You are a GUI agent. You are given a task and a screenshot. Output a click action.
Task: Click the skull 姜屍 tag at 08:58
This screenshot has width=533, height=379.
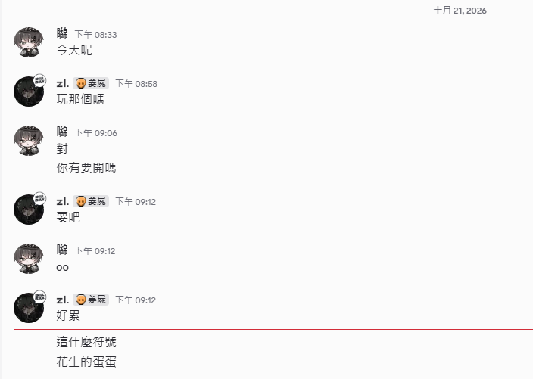tap(91, 83)
